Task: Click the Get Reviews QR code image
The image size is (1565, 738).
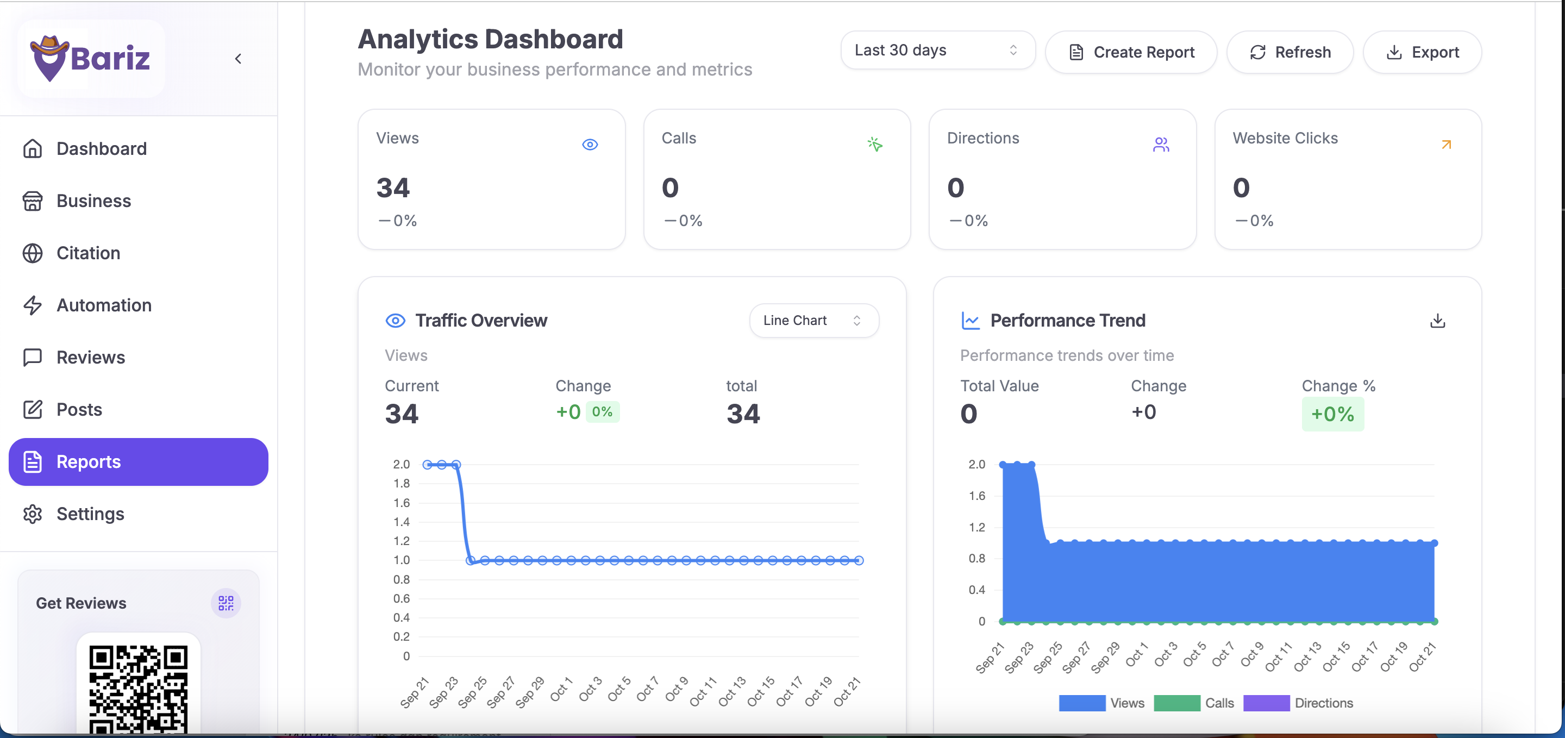Action: (x=138, y=690)
